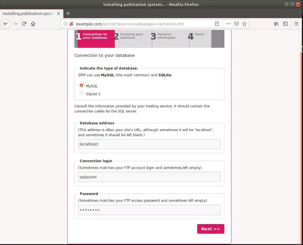
Task: Click the sentence 'SPIP can use MySQL (the most common) and SQLite.'
Action: (125, 75)
